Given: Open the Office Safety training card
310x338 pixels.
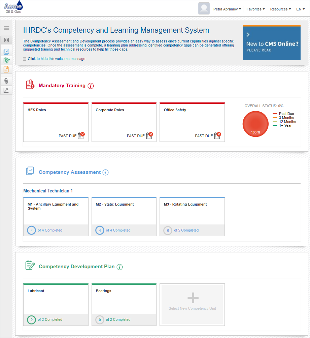Looking at the screenshot, I should [x=192, y=122].
